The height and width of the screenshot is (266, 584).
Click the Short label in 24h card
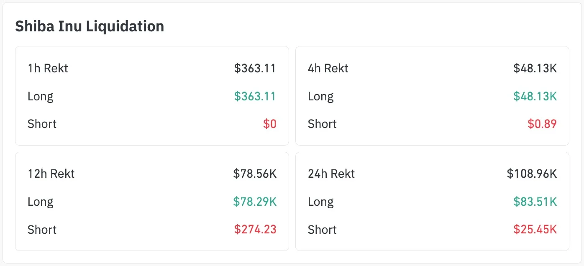coord(322,229)
